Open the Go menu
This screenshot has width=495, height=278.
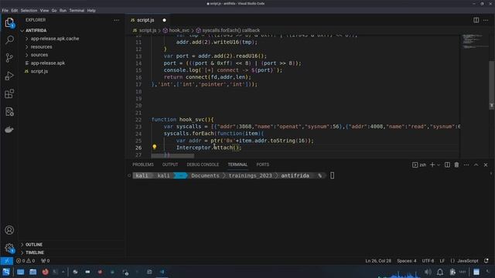pyautogui.click(x=54, y=10)
